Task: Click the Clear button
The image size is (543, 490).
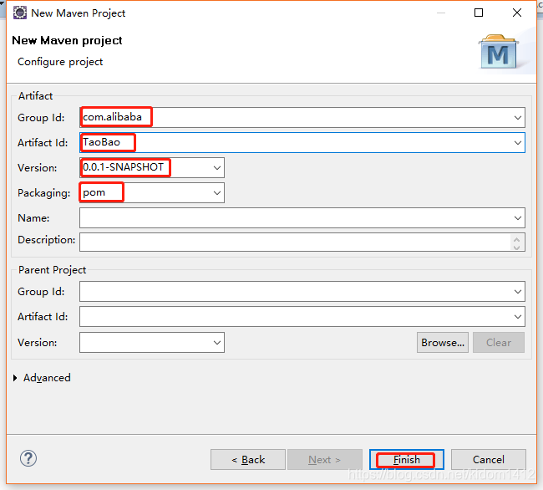Action: click(x=499, y=342)
